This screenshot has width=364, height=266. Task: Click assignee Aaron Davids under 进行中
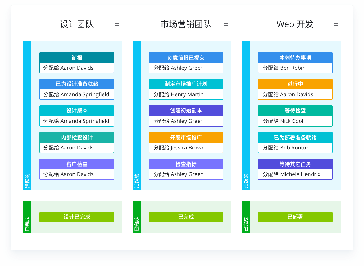point(288,94)
